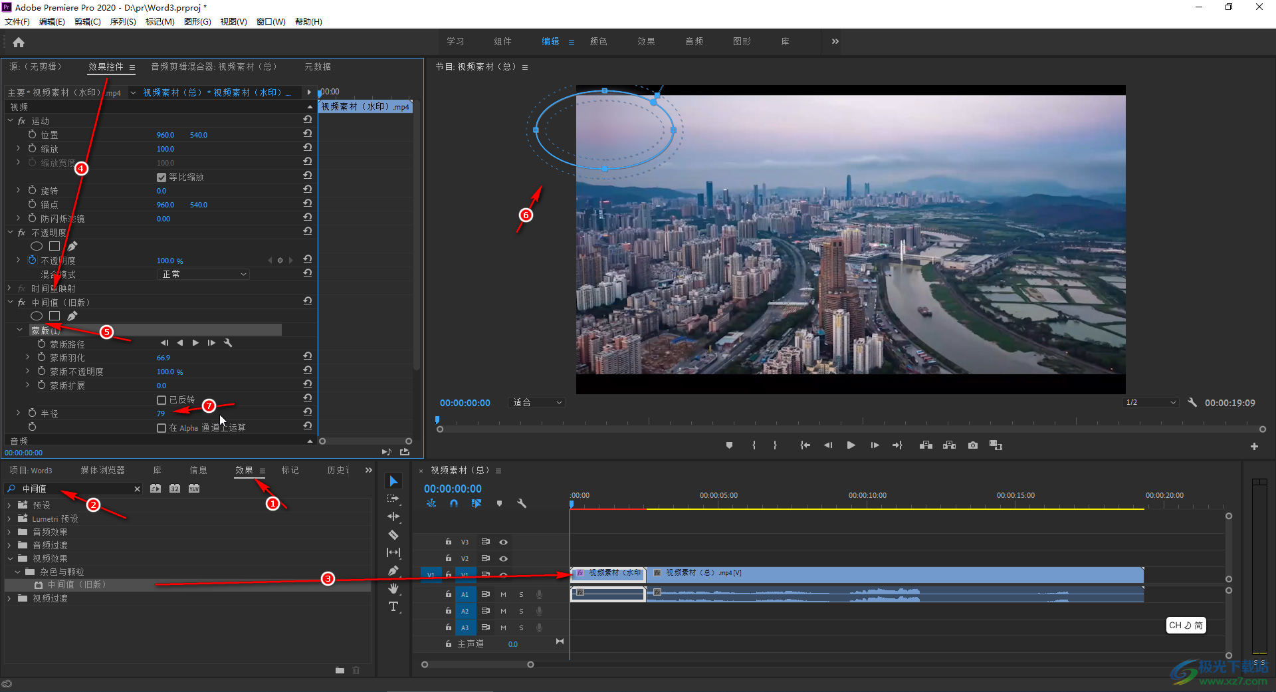The image size is (1276, 692).
Task: Open zoom level dropdown showing fit
Action: pyautogui.click(x=537, y=402)
